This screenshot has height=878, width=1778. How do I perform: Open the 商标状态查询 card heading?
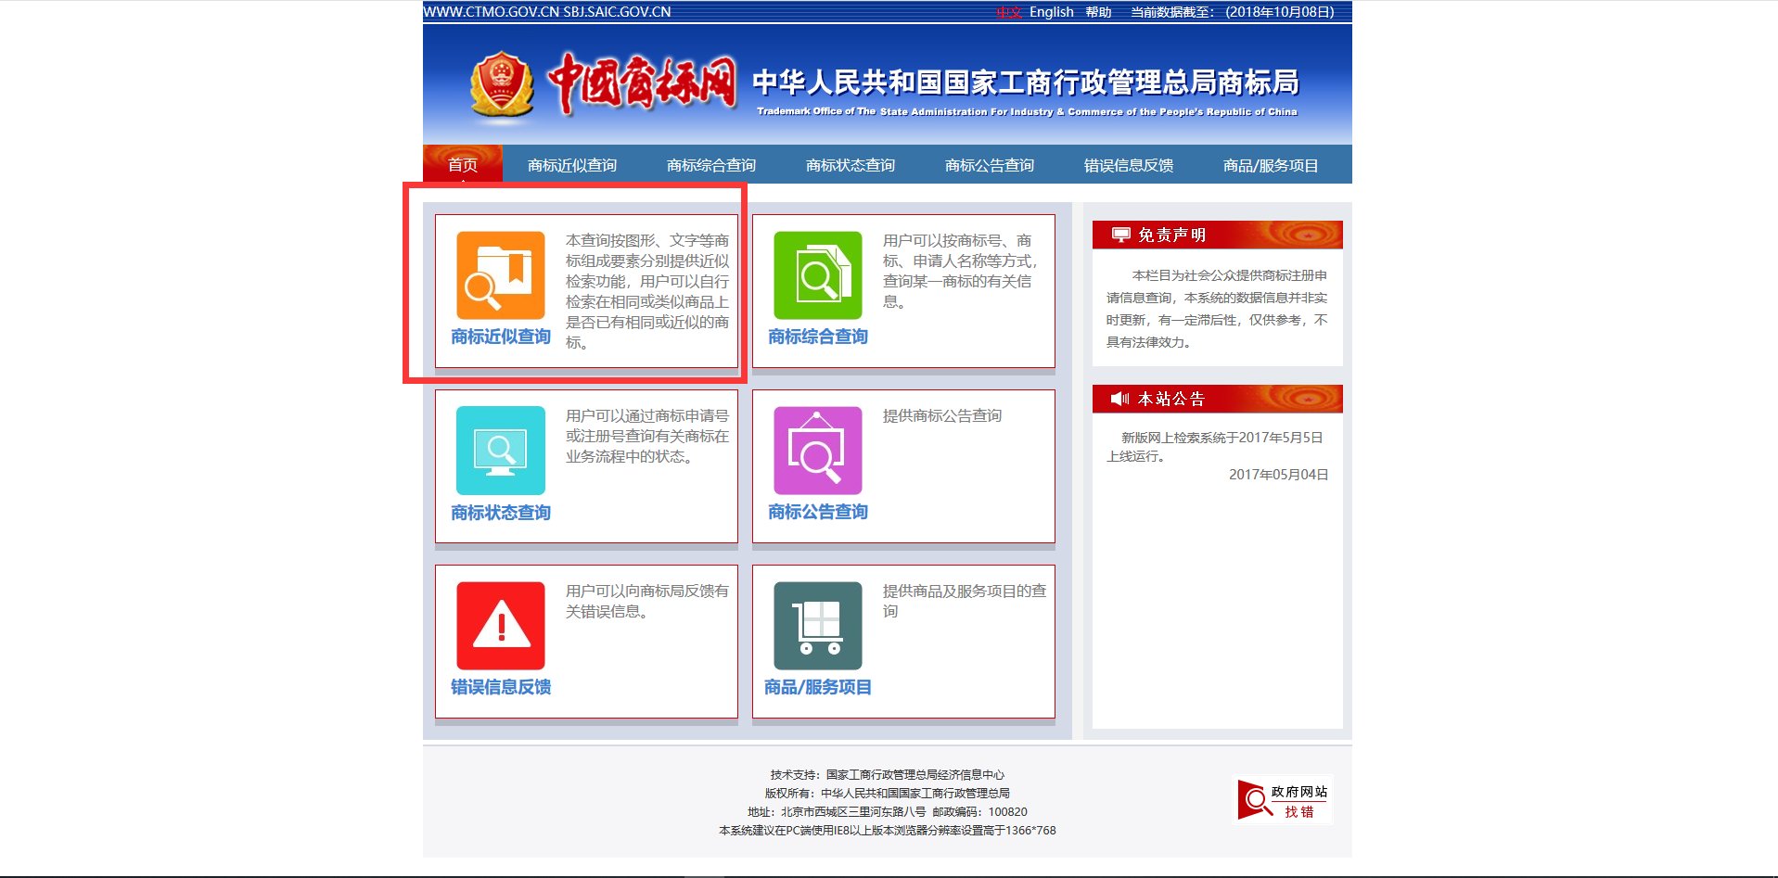point(500,511)
